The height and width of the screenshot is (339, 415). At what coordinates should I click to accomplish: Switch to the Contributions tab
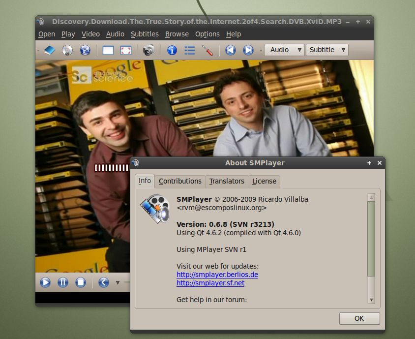click(180, 181)
